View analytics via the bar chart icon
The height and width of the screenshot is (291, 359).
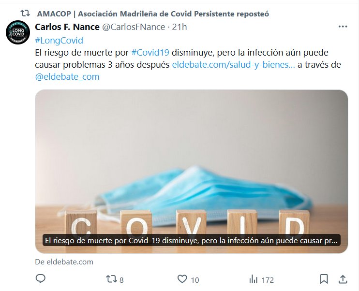(253, 279)
